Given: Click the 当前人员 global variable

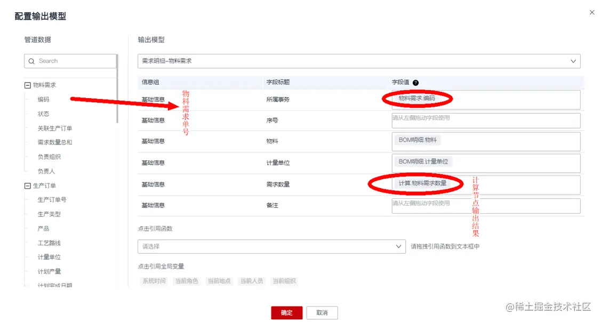Looking at the screenshot, I should coord(252,281).
